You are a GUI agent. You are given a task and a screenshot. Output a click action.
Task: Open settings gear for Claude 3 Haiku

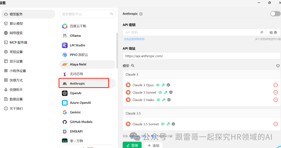169,100
